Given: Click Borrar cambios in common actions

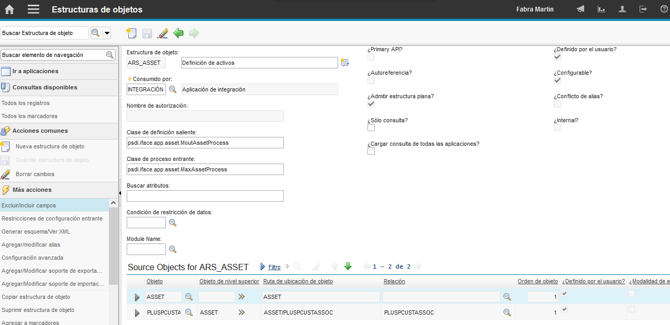Looking at the screenshot, I should tap(35, 174).
